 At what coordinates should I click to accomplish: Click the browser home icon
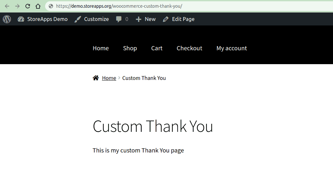38,6
